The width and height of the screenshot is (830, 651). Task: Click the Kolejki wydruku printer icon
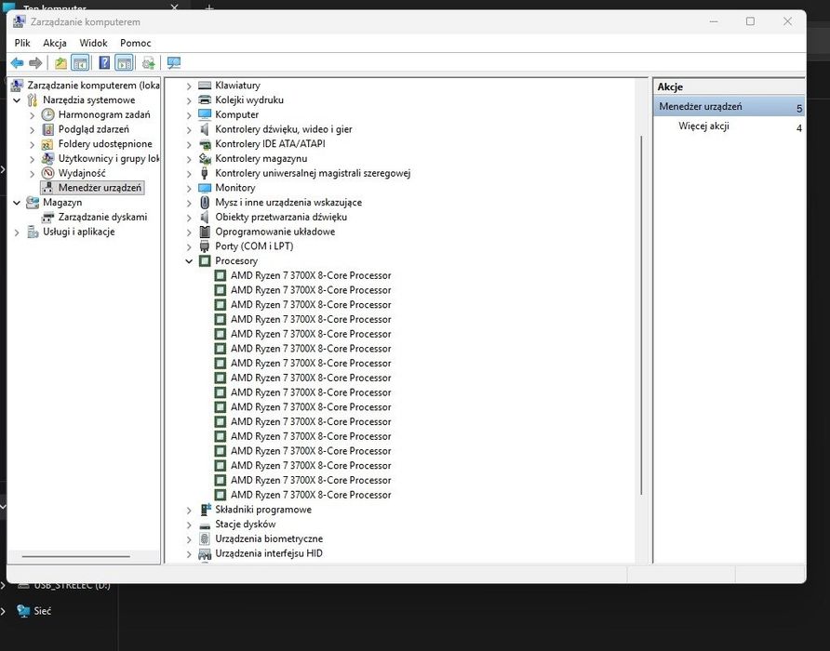[x=205, y=100]
